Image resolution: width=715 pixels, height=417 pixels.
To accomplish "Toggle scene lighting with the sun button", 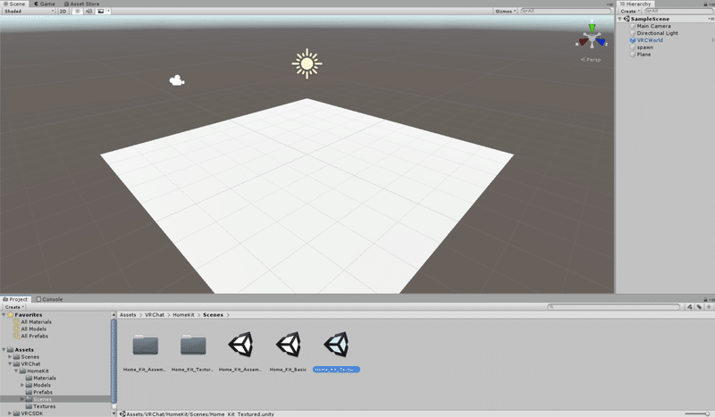I will (77, 11).
